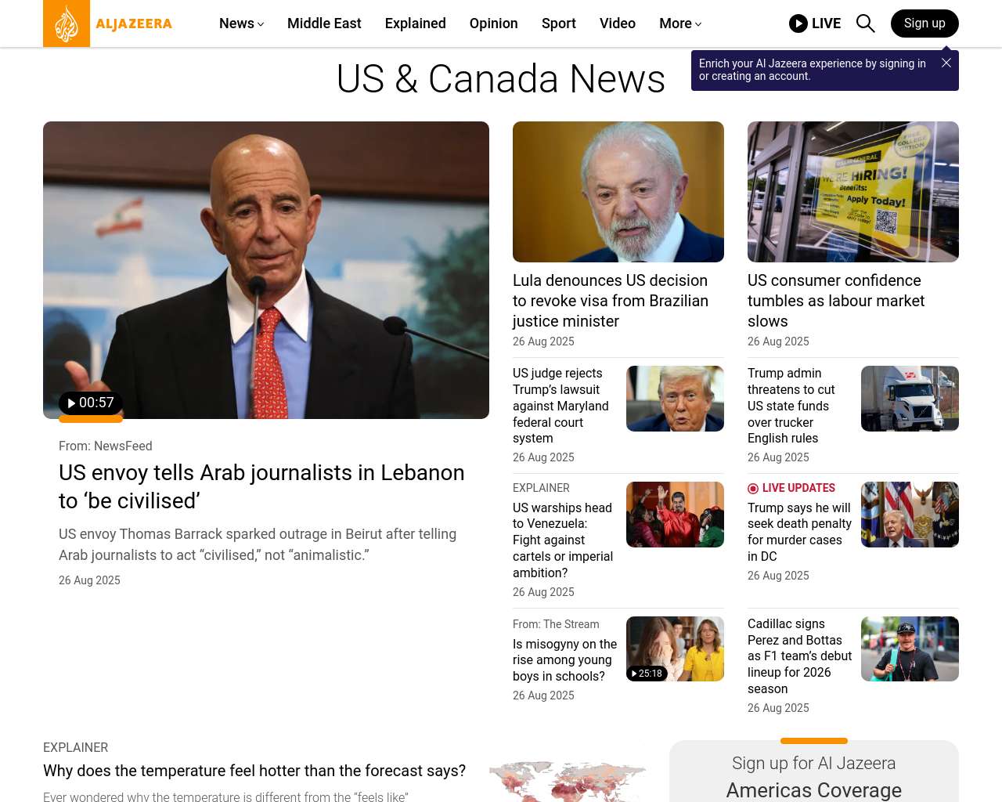Image resolution: width=1002 pixels, height=802 pixels.
Task: Click the LIVE UPDATES red dot icon
Action: 753,489
